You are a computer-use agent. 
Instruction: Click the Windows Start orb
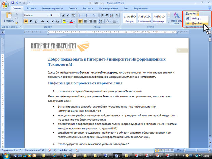[x=6, y=155]
